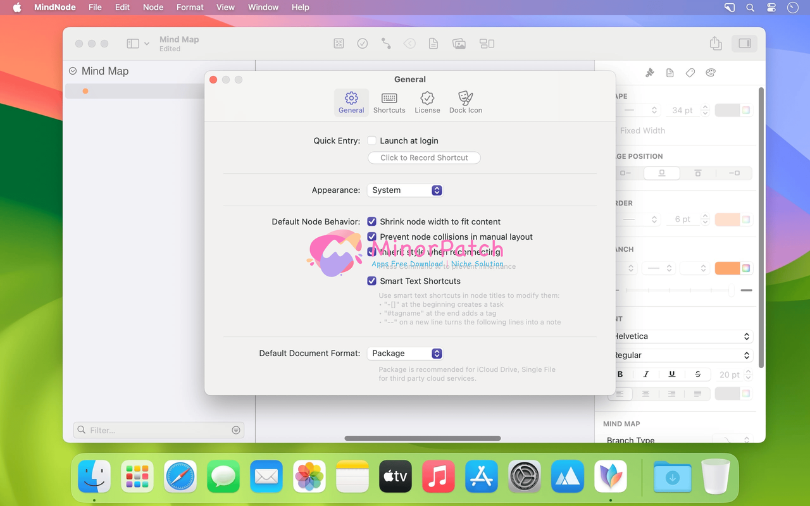The width and height of the screenshot is (810, 506).
Task: Click the 34 pt shape size stepper
Action: (x=705, y=110)
